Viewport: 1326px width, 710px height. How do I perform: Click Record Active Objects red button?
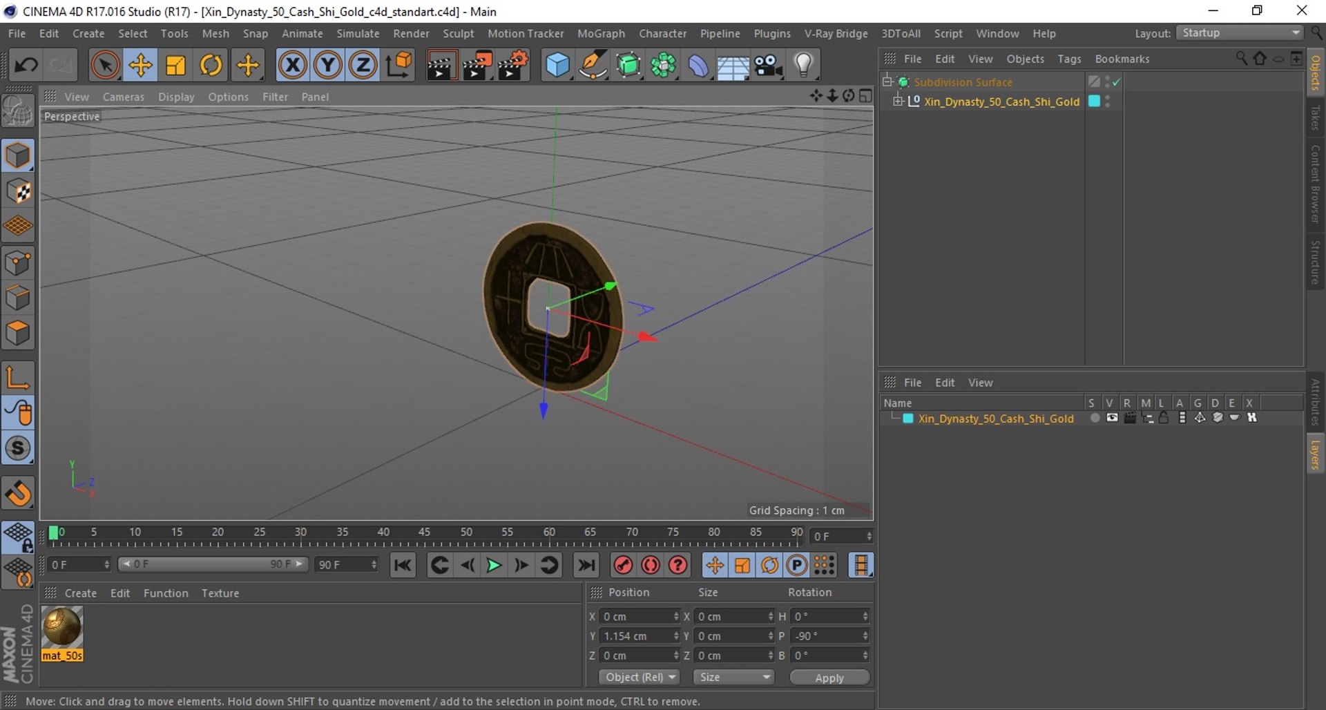click(623, 566)
